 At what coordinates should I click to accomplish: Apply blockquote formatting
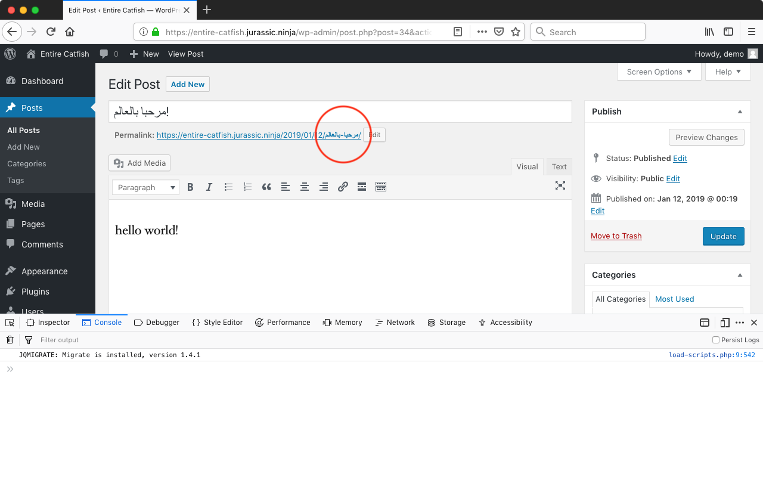266,187
